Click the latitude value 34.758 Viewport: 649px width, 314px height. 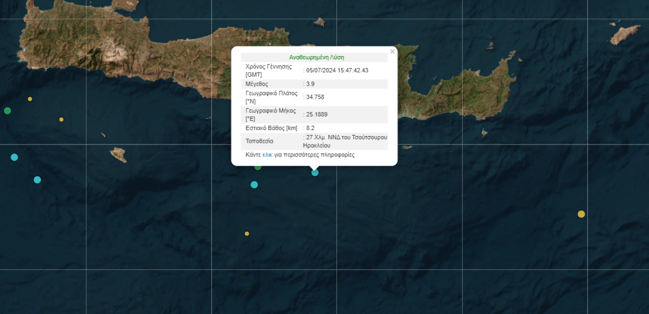(315, 97)
